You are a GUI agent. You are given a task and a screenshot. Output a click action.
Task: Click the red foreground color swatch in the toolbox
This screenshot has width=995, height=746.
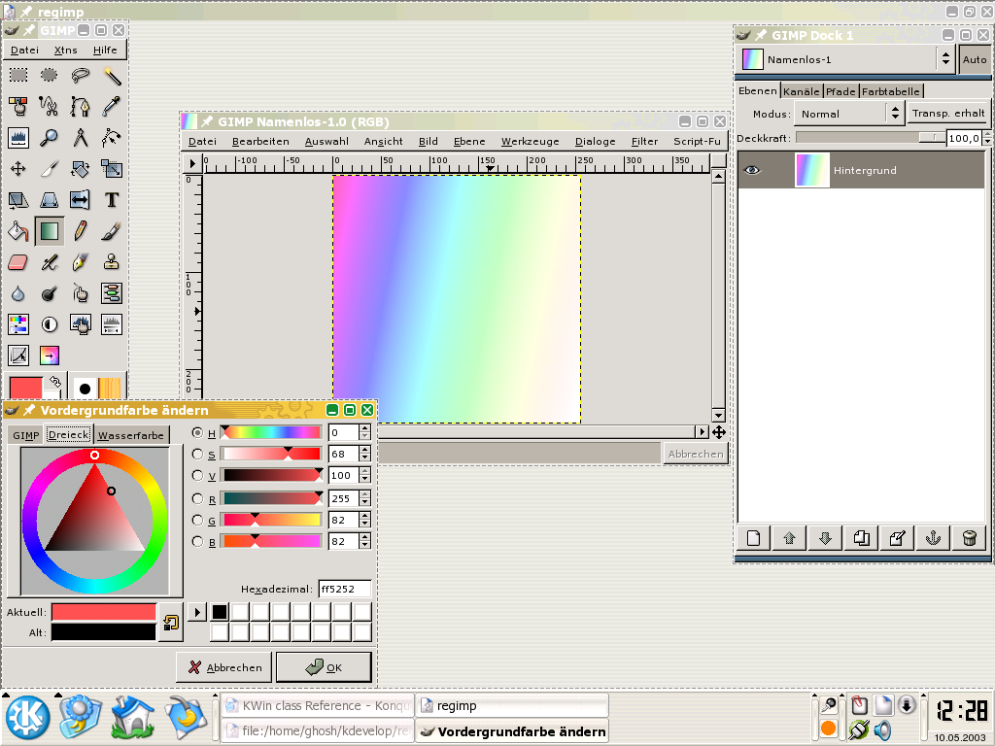[25, 387]
